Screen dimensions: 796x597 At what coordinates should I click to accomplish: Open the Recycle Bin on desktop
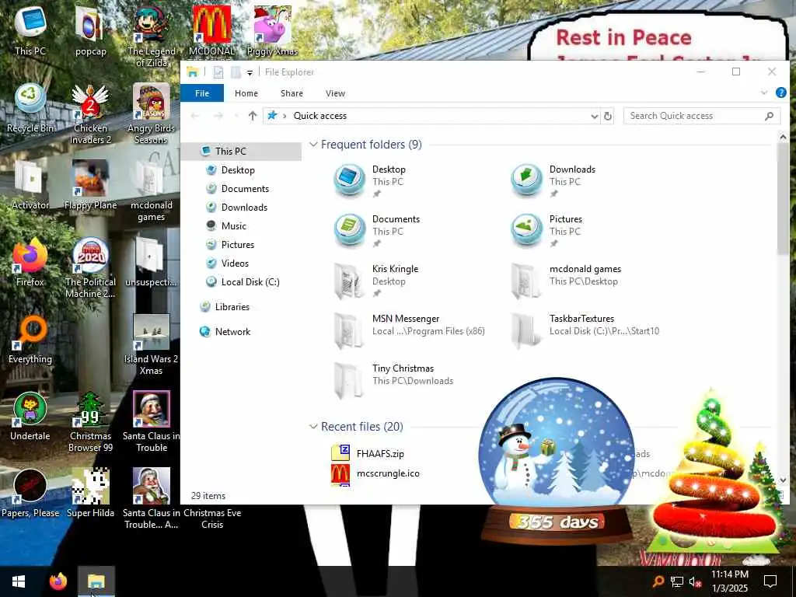click(x=30, y=107)
